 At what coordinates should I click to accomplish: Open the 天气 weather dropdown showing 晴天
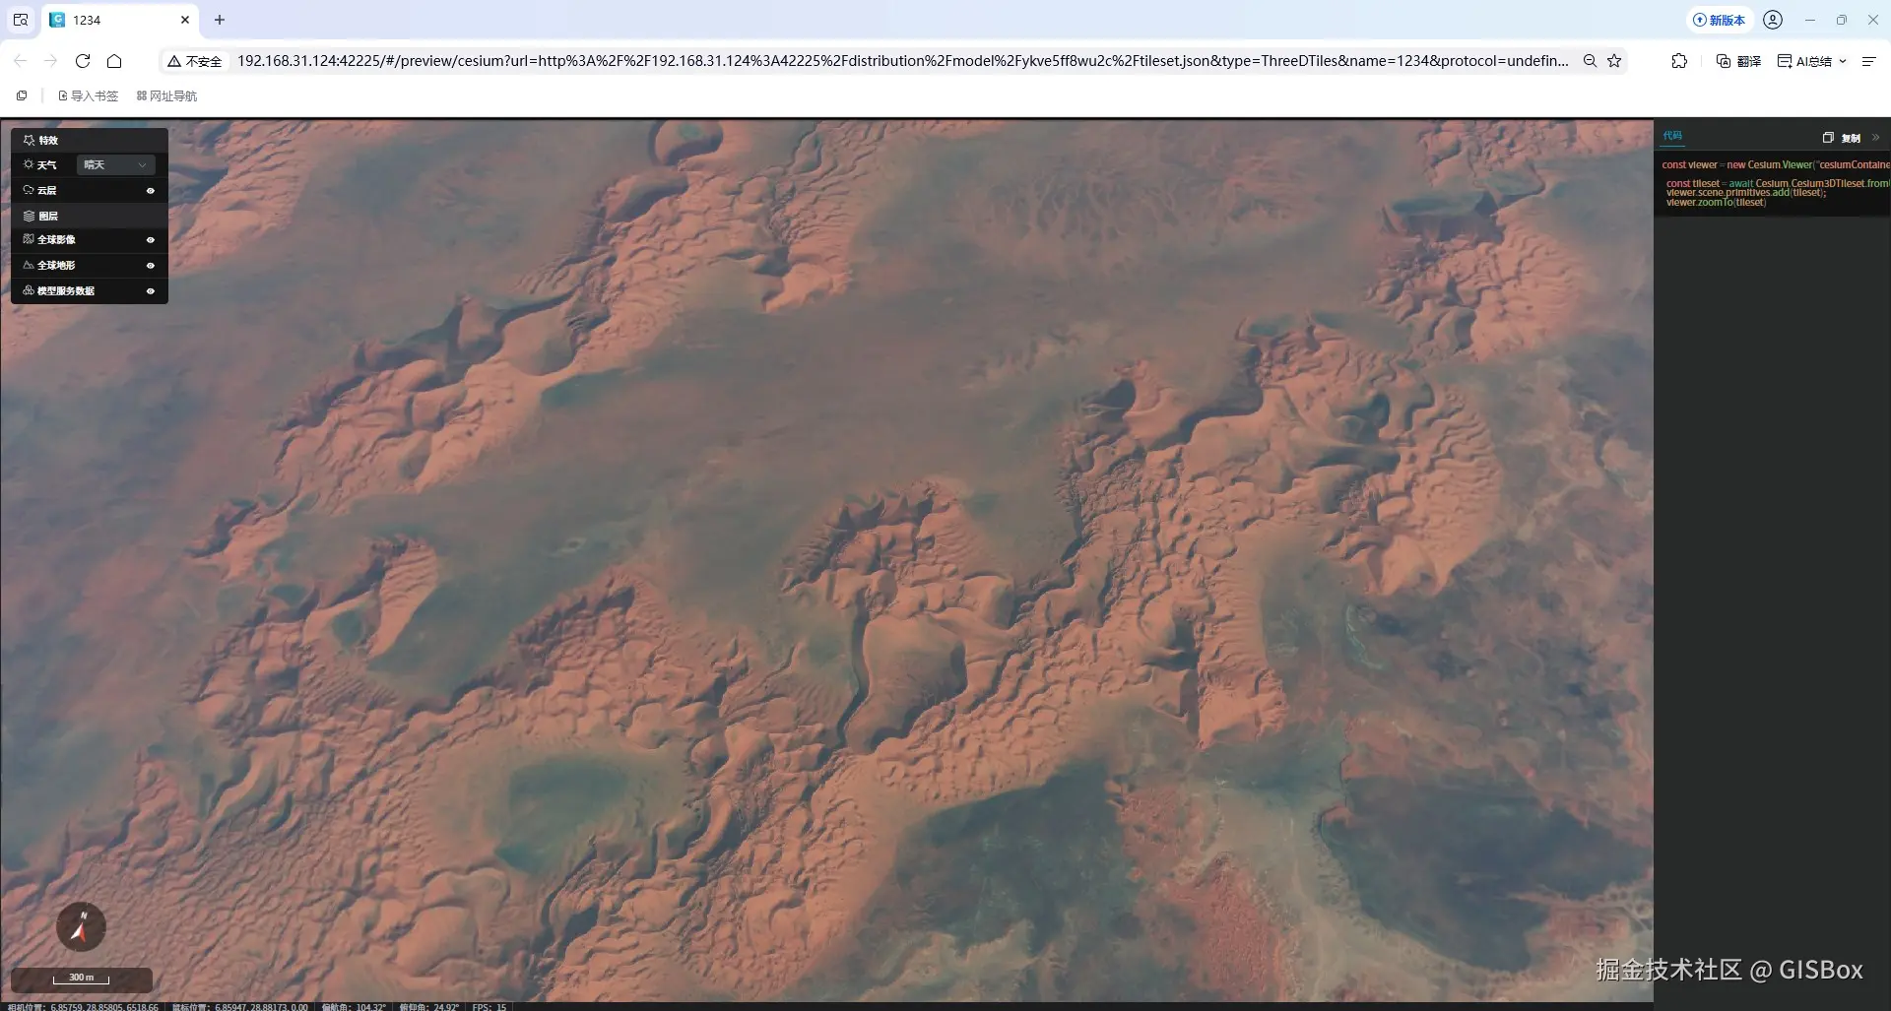114,164
